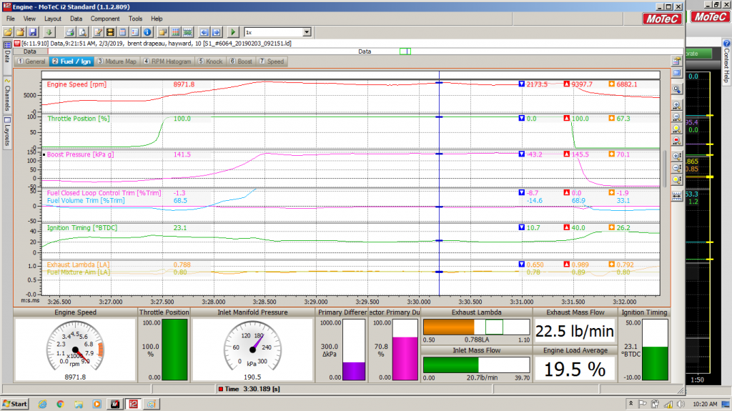Viewport: 732px width, 411px height.
Task: Open the Component menu
Action: [x=104, y=18]
